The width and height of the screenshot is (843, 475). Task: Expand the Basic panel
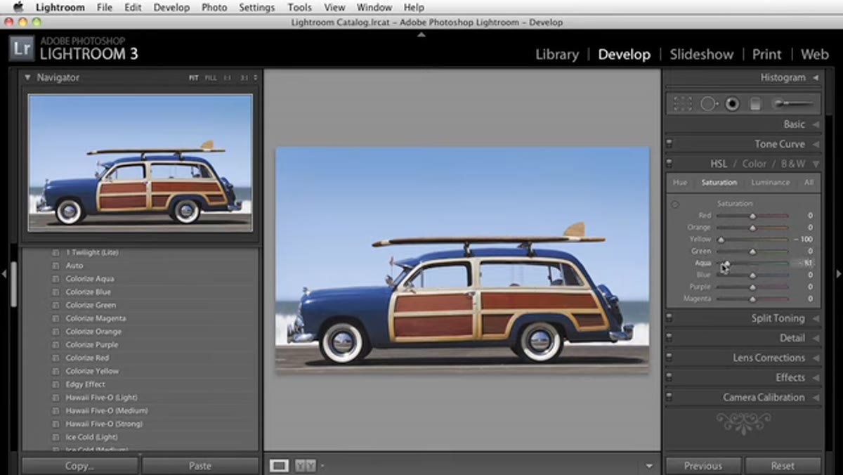click(x=816, y=124)
